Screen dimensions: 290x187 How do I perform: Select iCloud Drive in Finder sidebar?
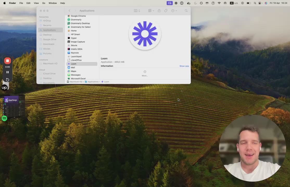(x=51, y=74)
